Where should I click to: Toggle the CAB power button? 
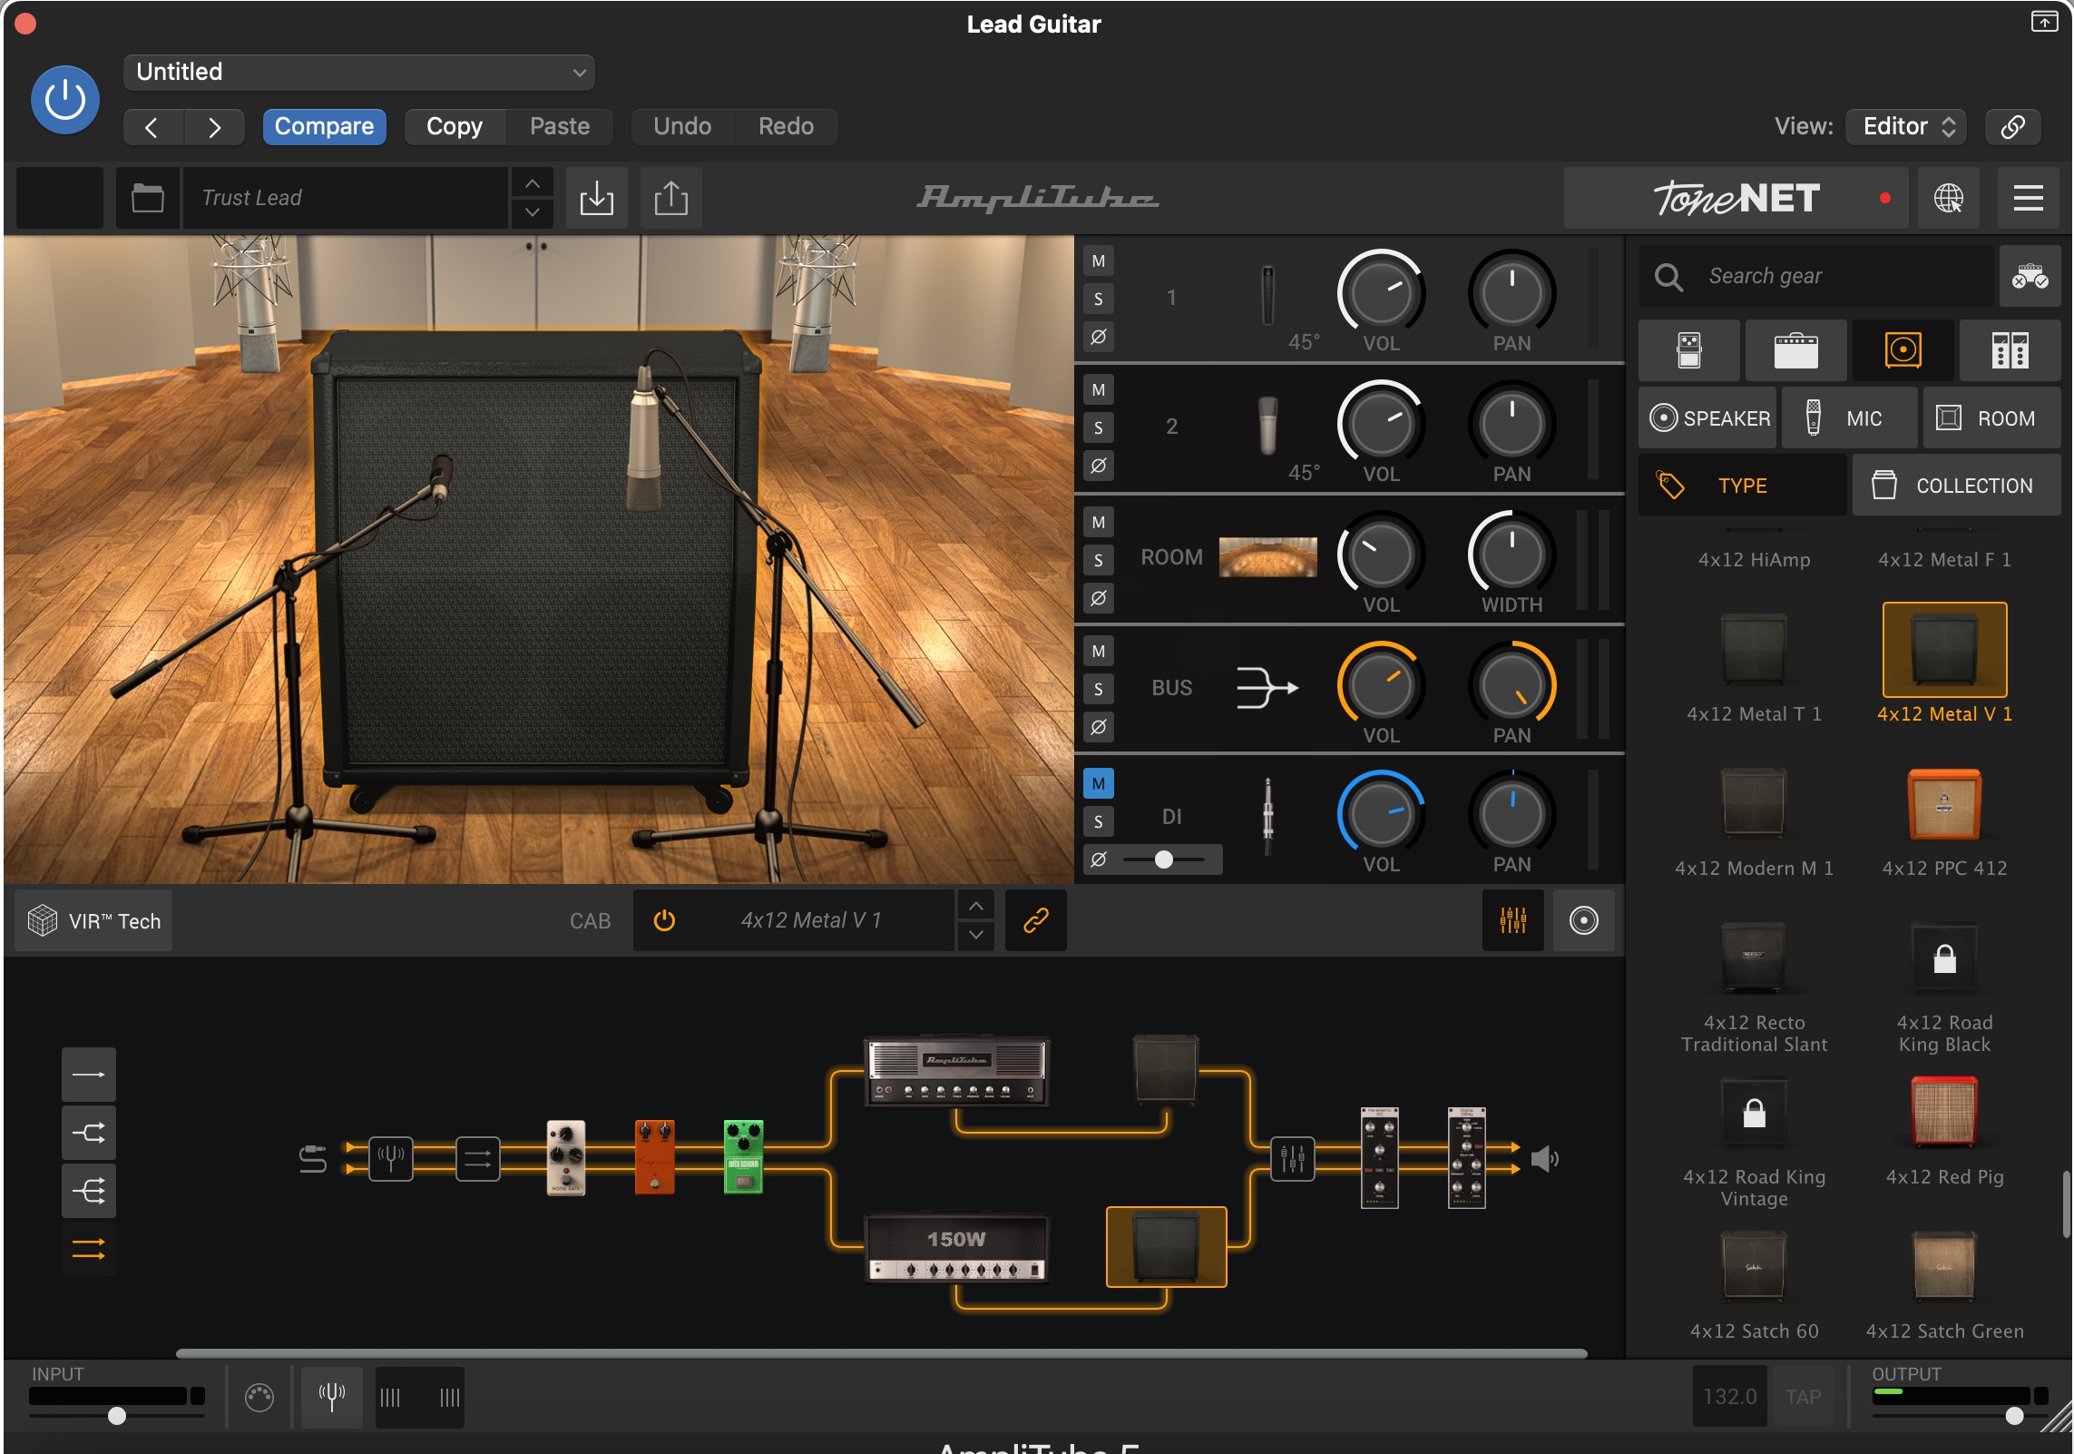pyautogui.click(x=664, y=920)
